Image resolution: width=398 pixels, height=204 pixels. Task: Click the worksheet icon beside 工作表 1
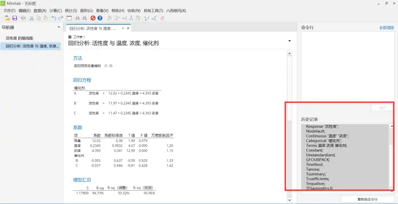coord(70,37)
